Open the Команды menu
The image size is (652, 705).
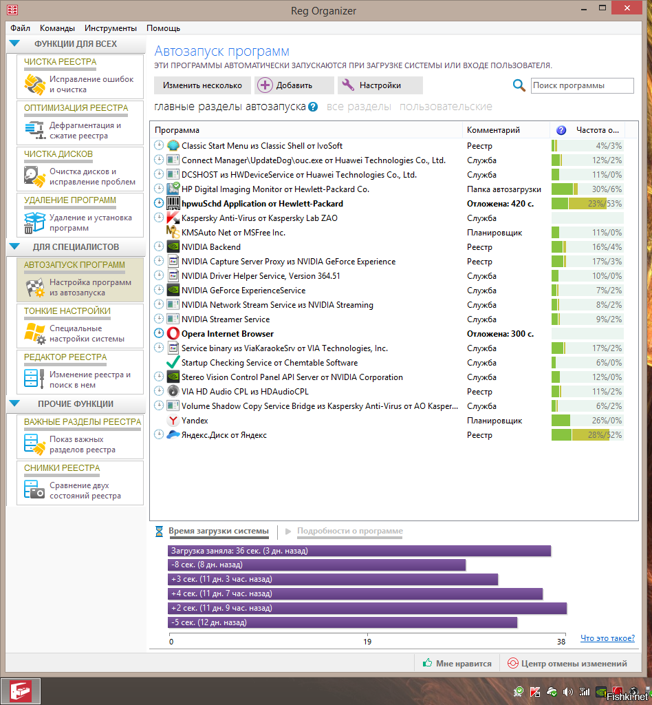point(58,28)
